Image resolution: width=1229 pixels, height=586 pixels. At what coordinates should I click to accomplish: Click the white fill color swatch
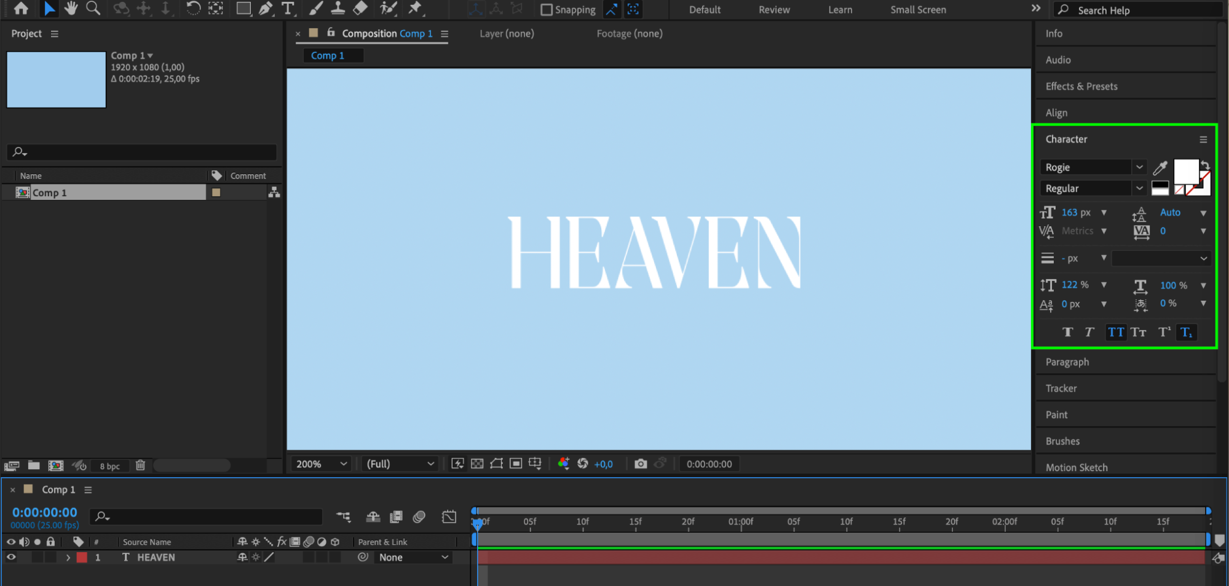click(x=1185, y=171)
